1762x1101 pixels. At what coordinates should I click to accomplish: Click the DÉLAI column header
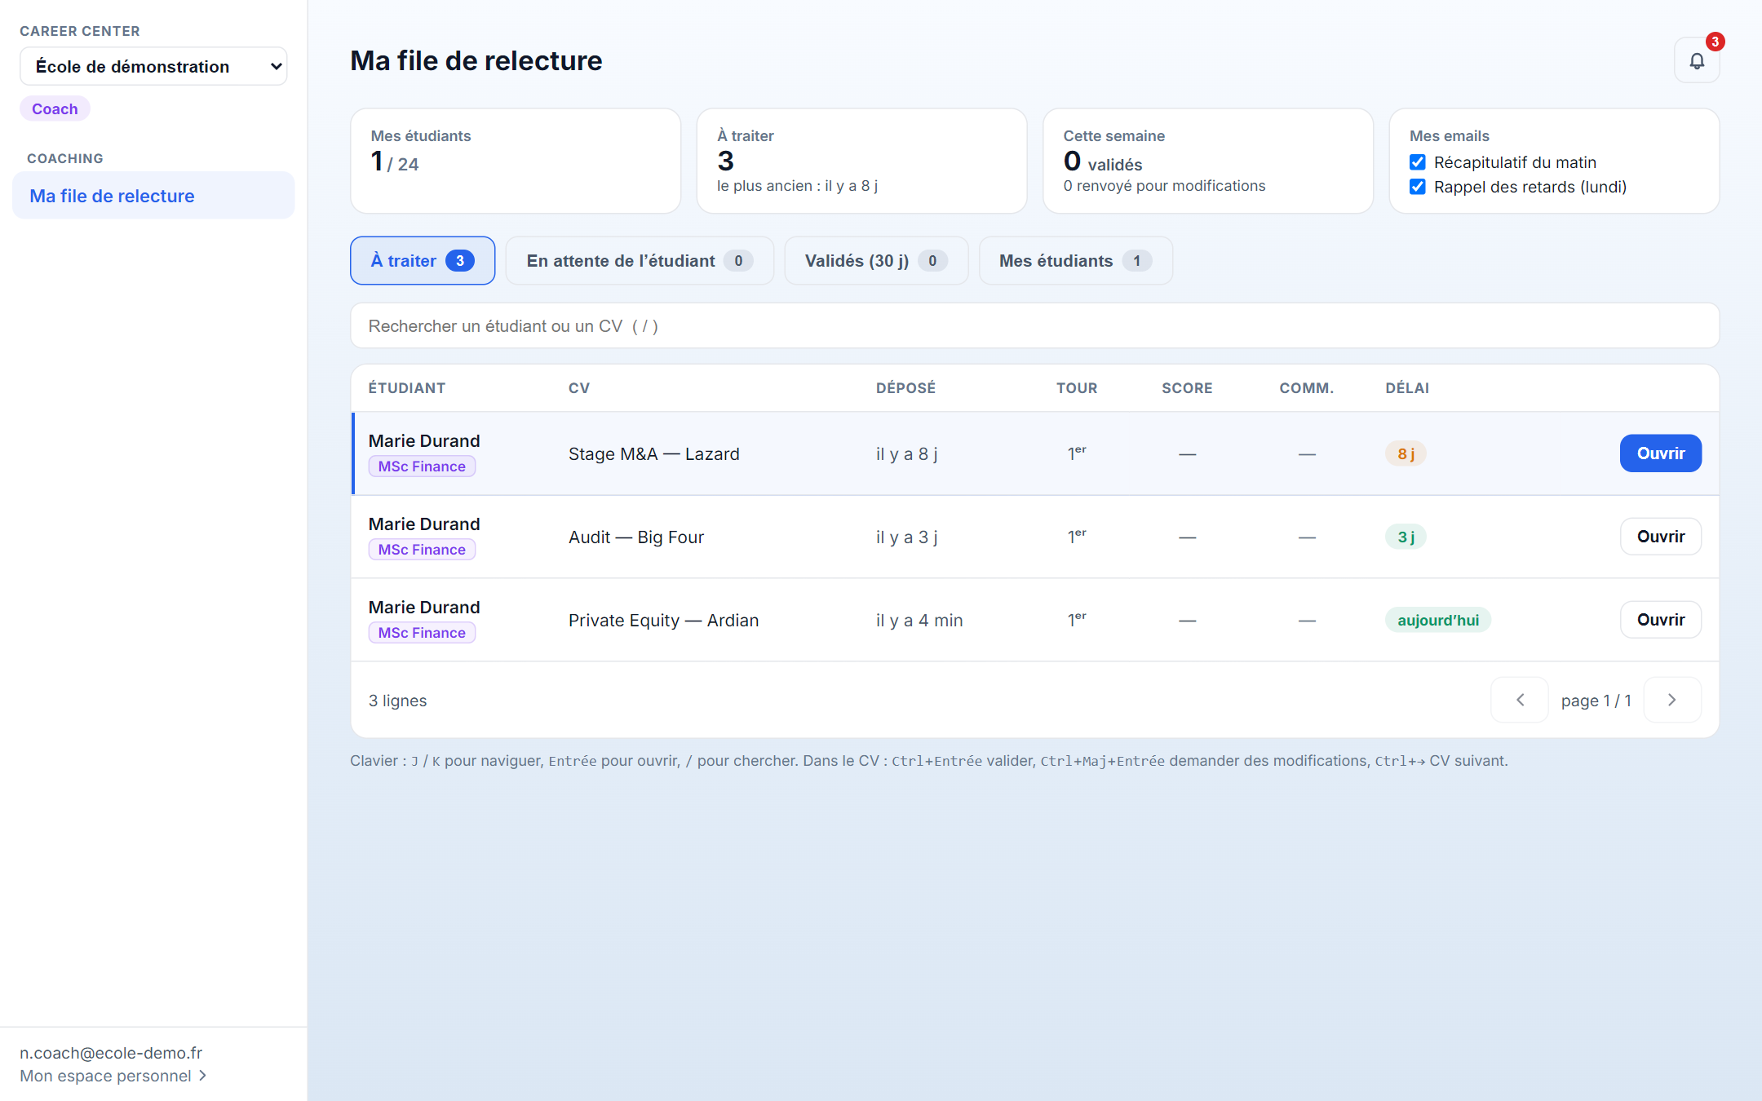1407,388
